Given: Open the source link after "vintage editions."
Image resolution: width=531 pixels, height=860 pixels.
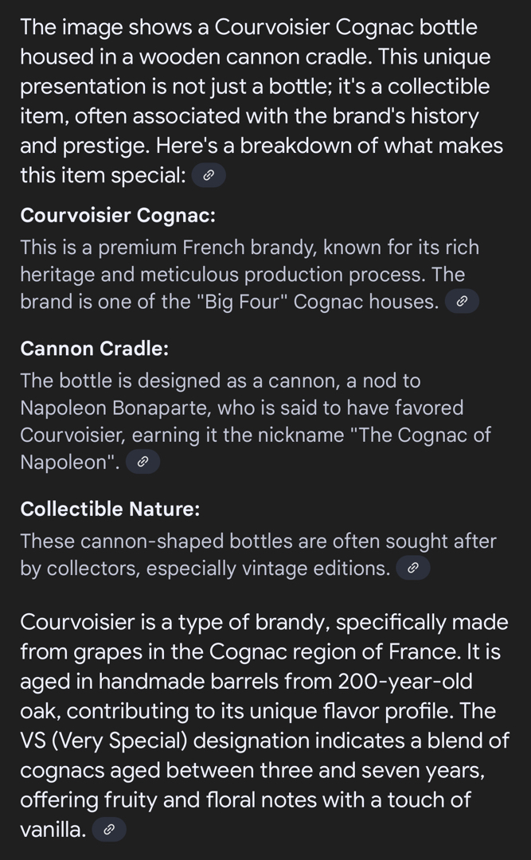Looking at the screenshot, I should pyautogui.click(x=412, y=569).
